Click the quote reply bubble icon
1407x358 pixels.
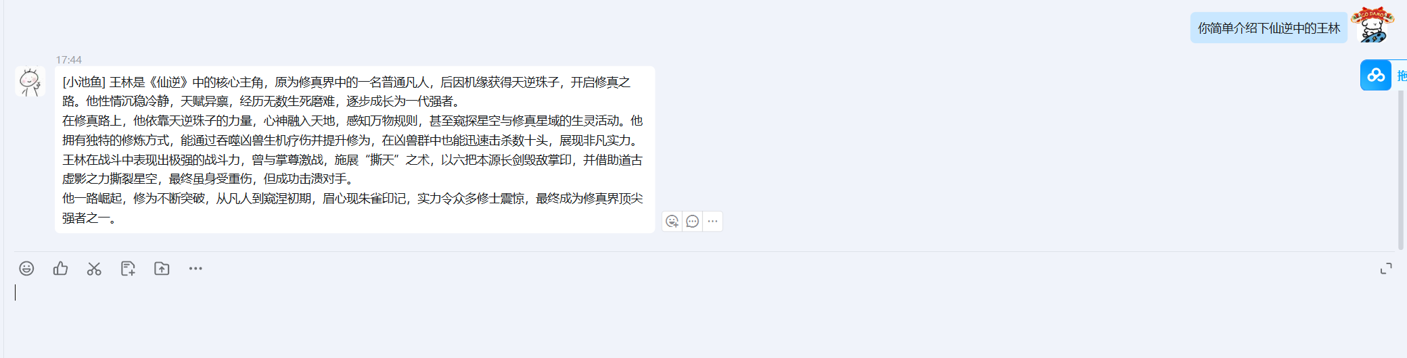[x=692, y=222]
